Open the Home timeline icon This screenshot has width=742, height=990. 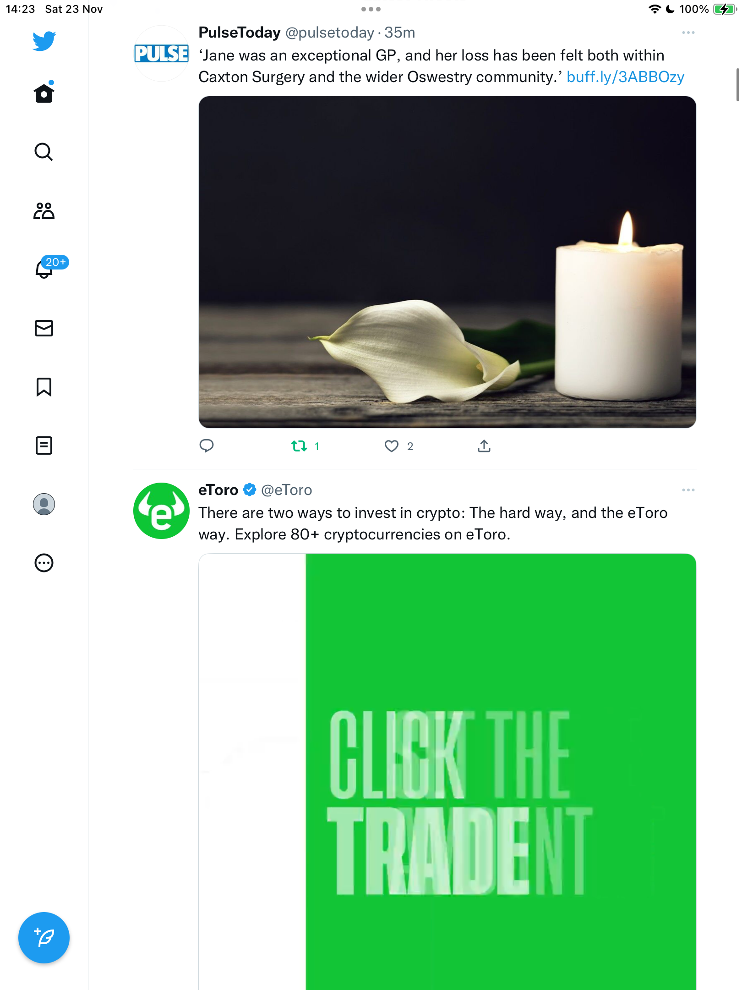[x=44, y=93]
